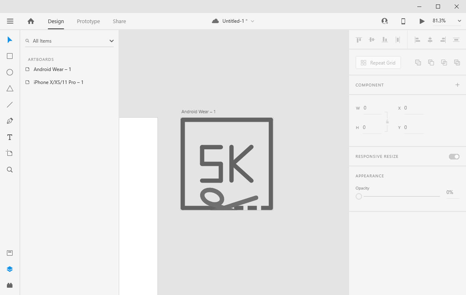
Task: Click Align Left icon
Action: tap(417, 40)
